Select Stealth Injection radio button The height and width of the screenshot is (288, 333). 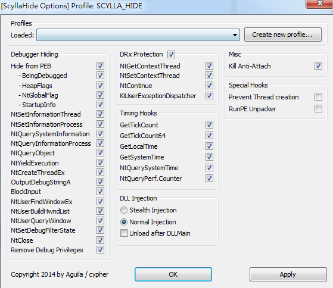pos(124,210)
